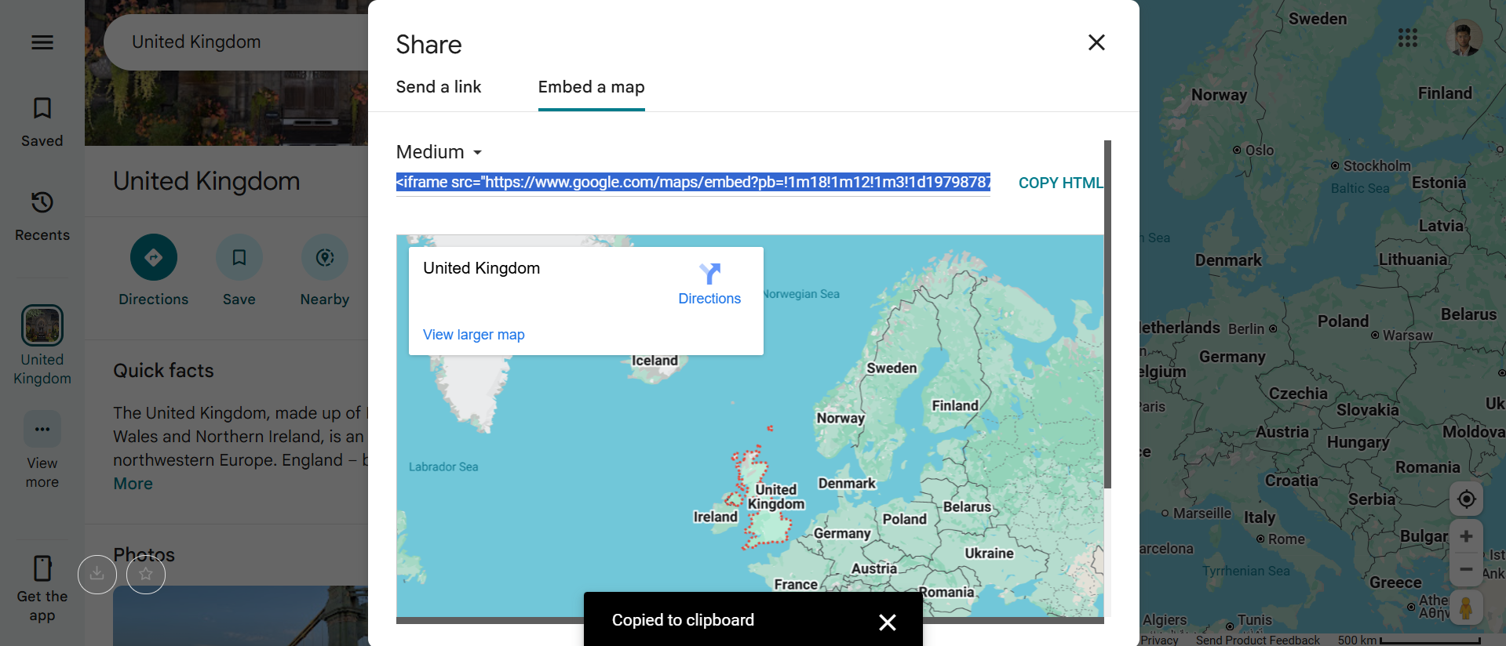Click the Show Your Location button
This screenshot has width=1506, height=646.
coord(1466,499)
